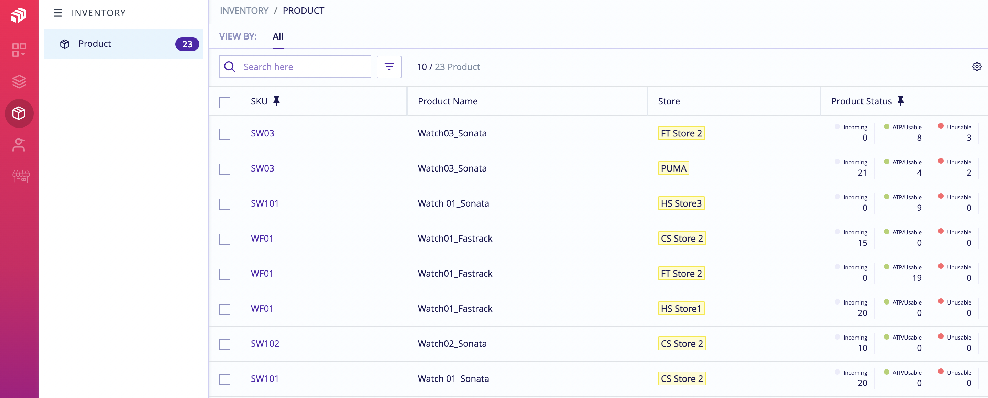Screen dimensions: 988x398
Task: Open SKU SW101 link for CS Store 2
Action: click(x=265, y=378)
